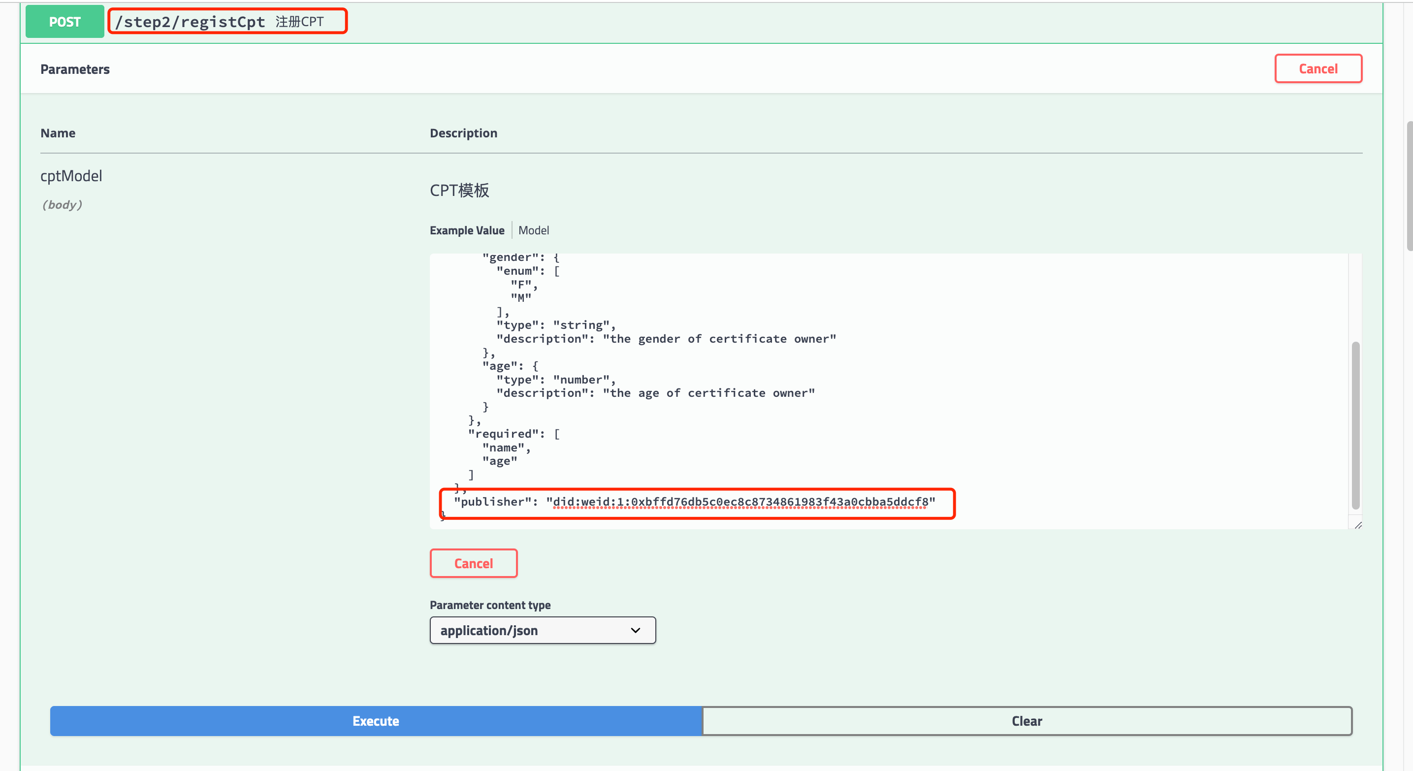Image resolution: width=1413 pixels, height=771 pixels.
Task: Switch to the Example Value tab
Action: tap(467, 230)
